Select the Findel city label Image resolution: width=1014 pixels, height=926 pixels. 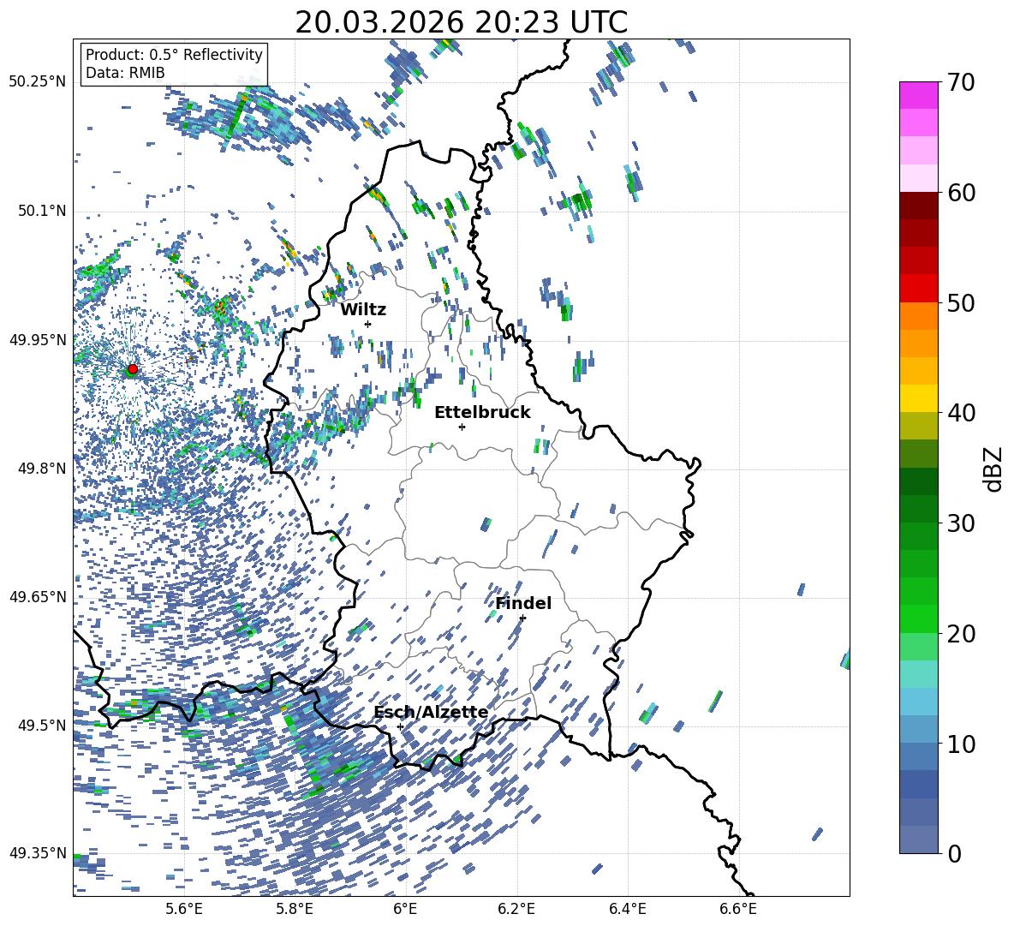[x=523, y=603]
